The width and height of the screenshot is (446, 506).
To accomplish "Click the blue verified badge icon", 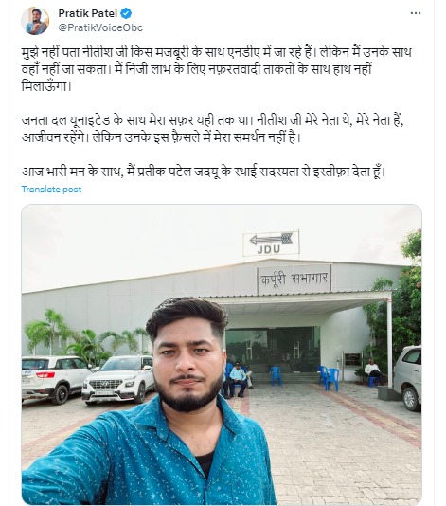I will (126, 13).
